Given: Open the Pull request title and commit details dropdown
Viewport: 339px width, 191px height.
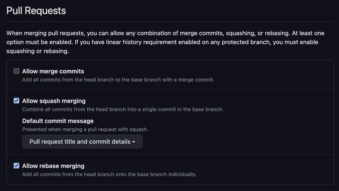Looking at the screenshot, I should coord(82,142).
